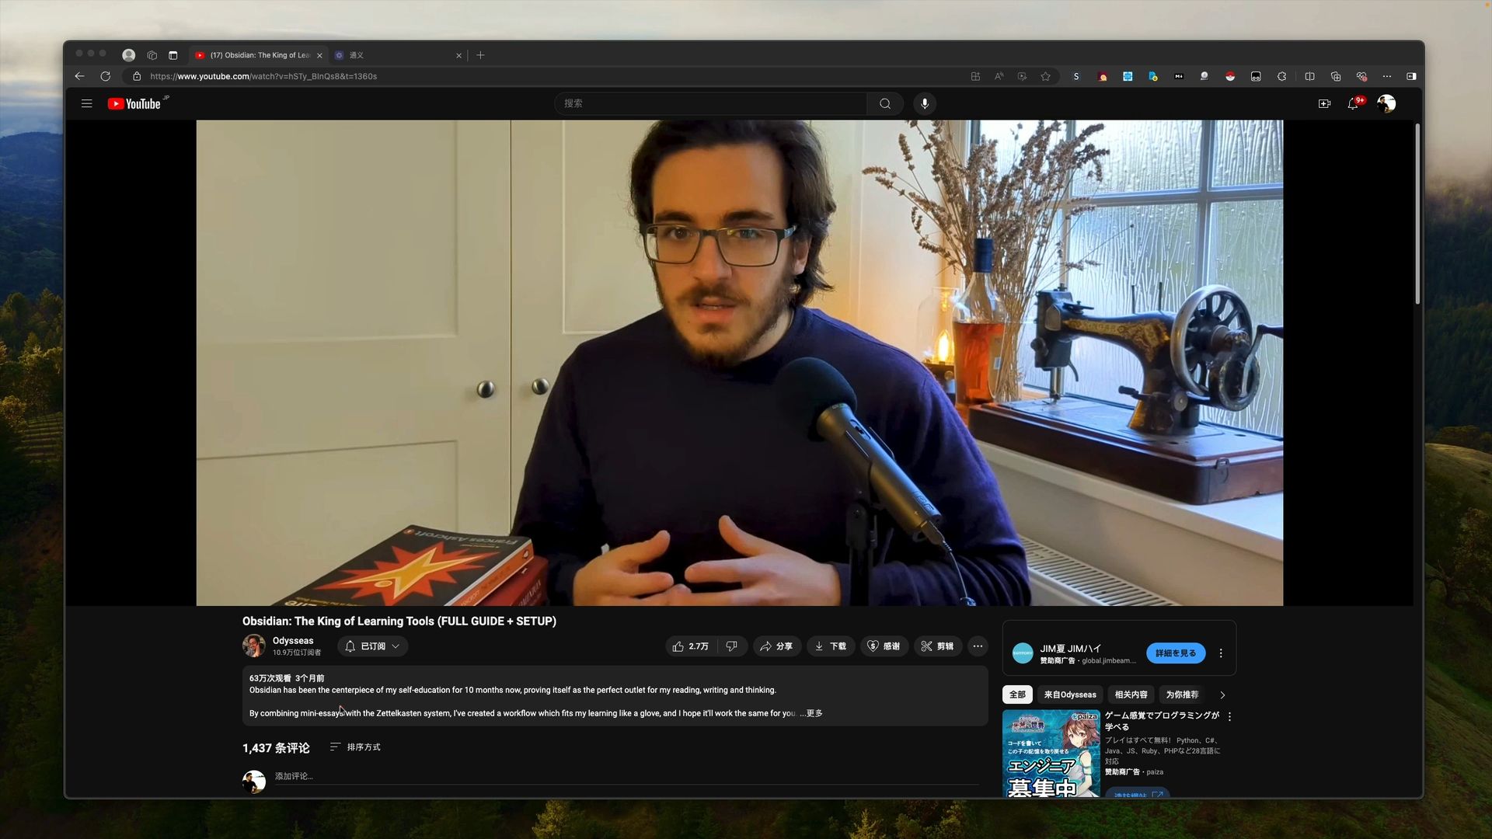
Task: Open more video actions ellipsis
Action: pyautogui.click(x=978, y=646)
